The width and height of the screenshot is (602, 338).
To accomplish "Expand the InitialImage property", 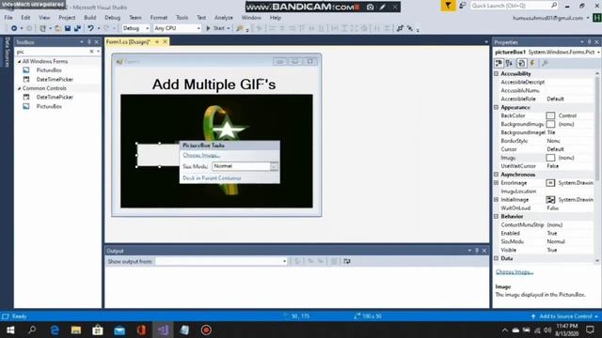I will click(x=496, y=200).
